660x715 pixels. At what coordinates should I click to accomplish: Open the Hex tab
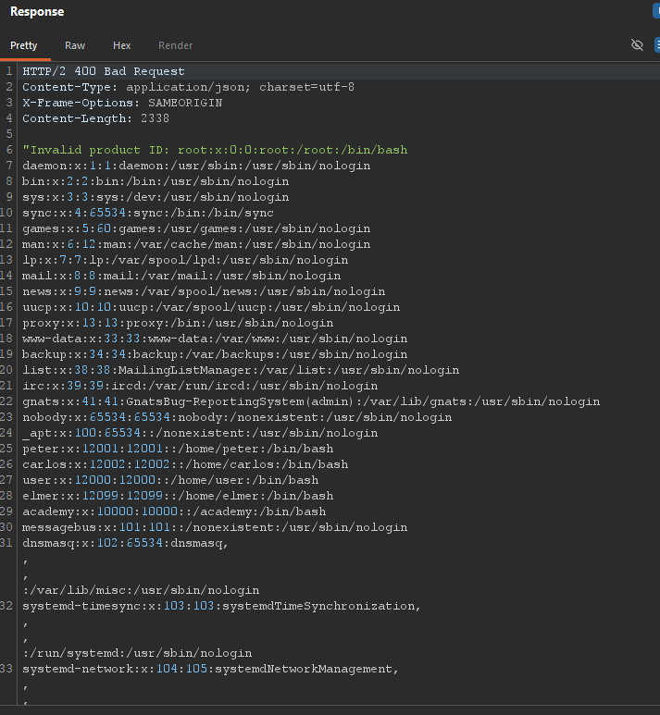(x=122, y=45)
